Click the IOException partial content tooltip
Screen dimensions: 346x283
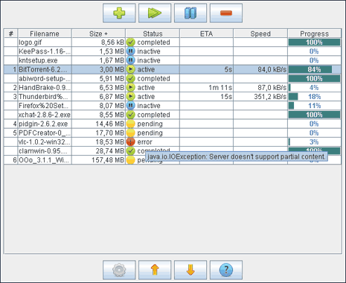tap(236, 156)
